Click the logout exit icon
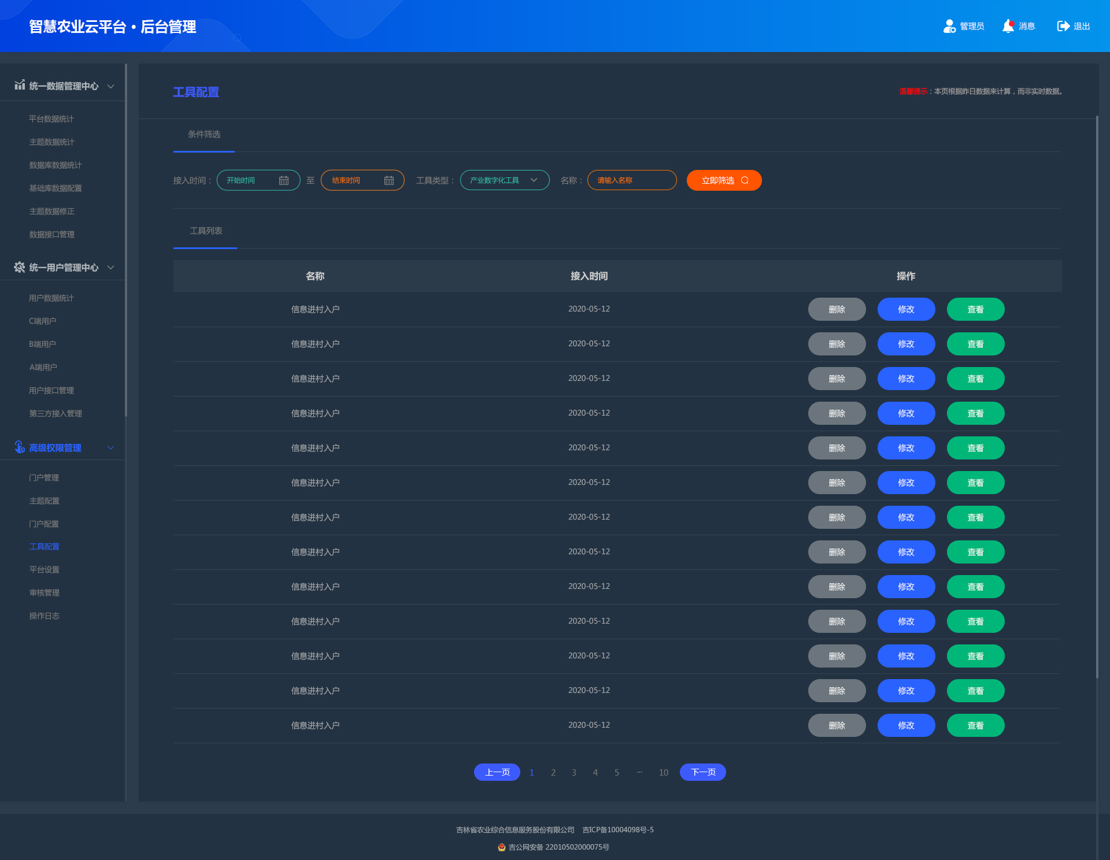The height and width of the screenshot is (860, 1110). [x=1063, y=26]
